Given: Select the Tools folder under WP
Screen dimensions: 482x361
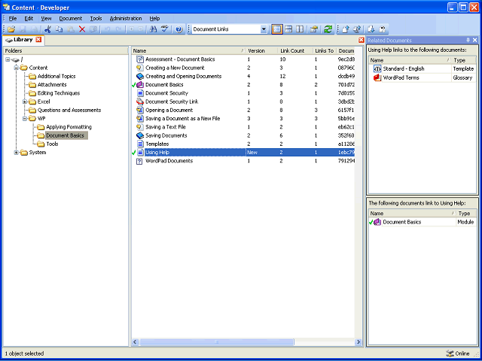Looking at the screenshot, I should pos(52,144).
